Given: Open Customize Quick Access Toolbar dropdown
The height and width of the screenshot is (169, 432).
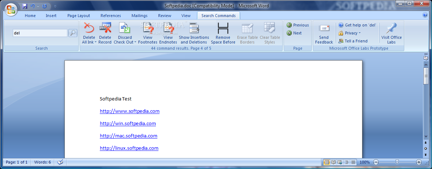Looking at the screenshot, I should tap(55, 6).
